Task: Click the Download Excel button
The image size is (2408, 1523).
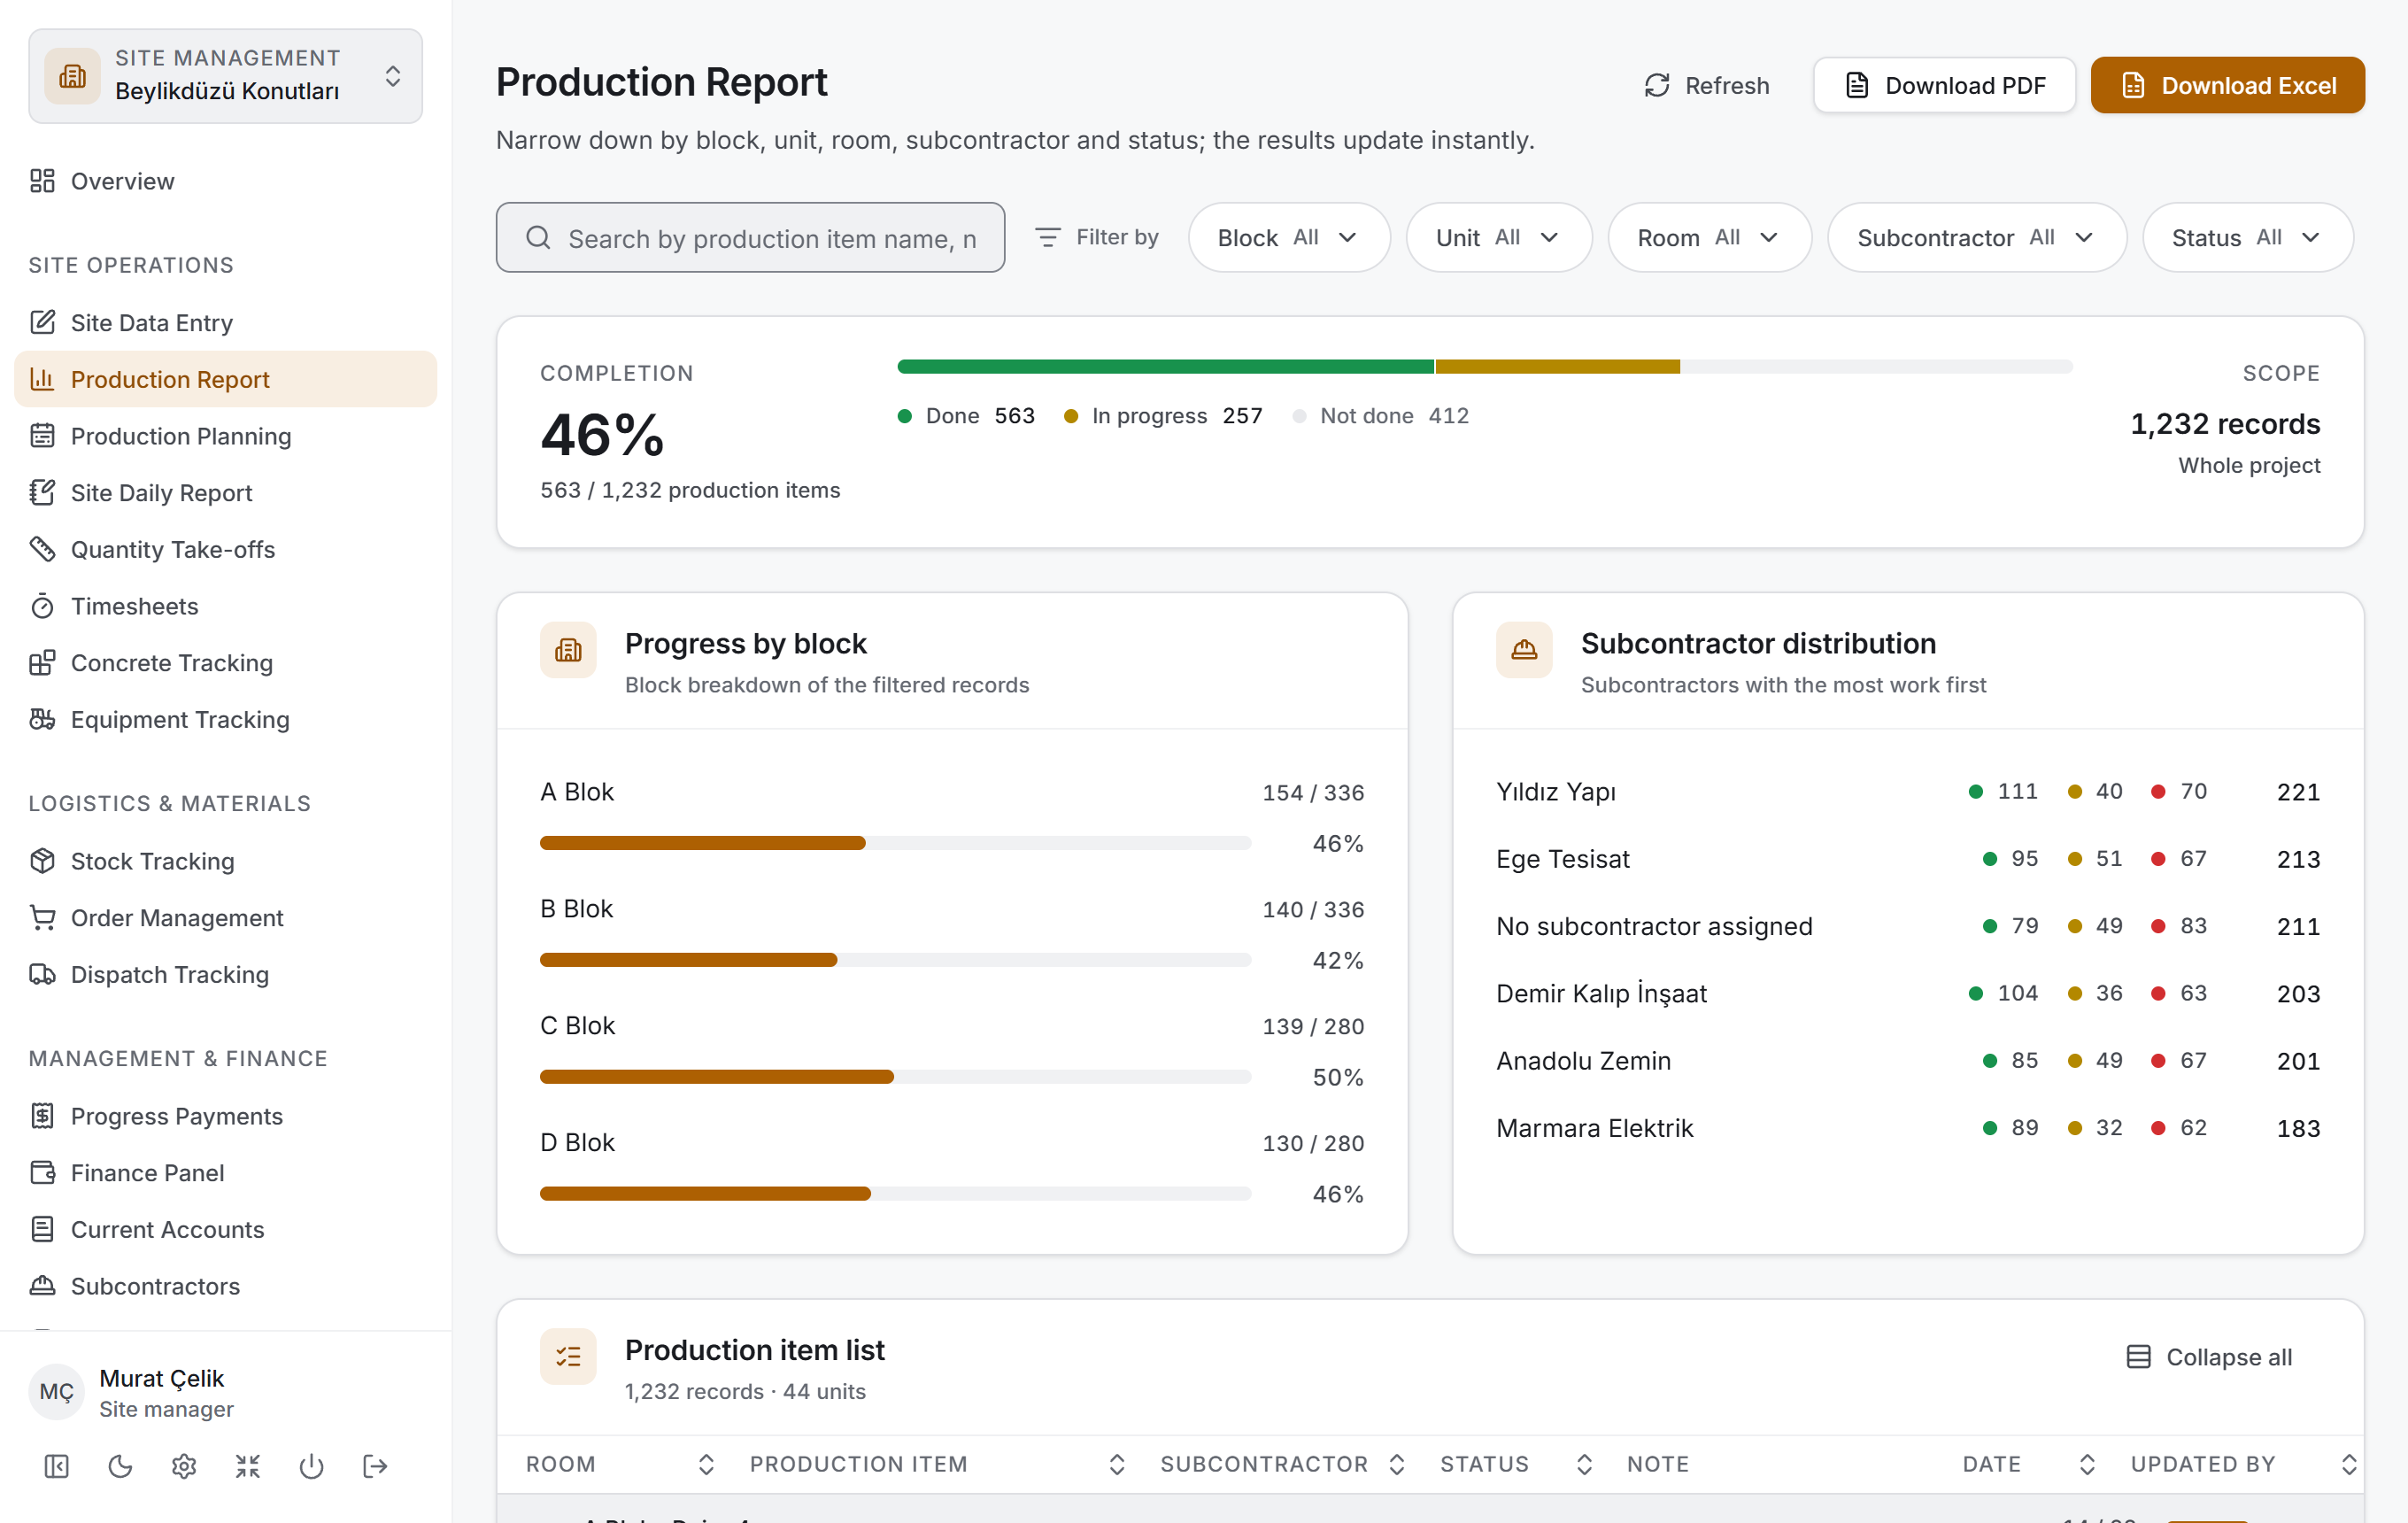Action: pos(2227,86)
